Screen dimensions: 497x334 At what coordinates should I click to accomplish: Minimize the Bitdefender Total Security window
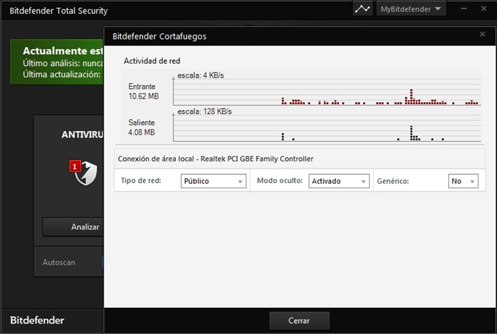coord(464,9)
